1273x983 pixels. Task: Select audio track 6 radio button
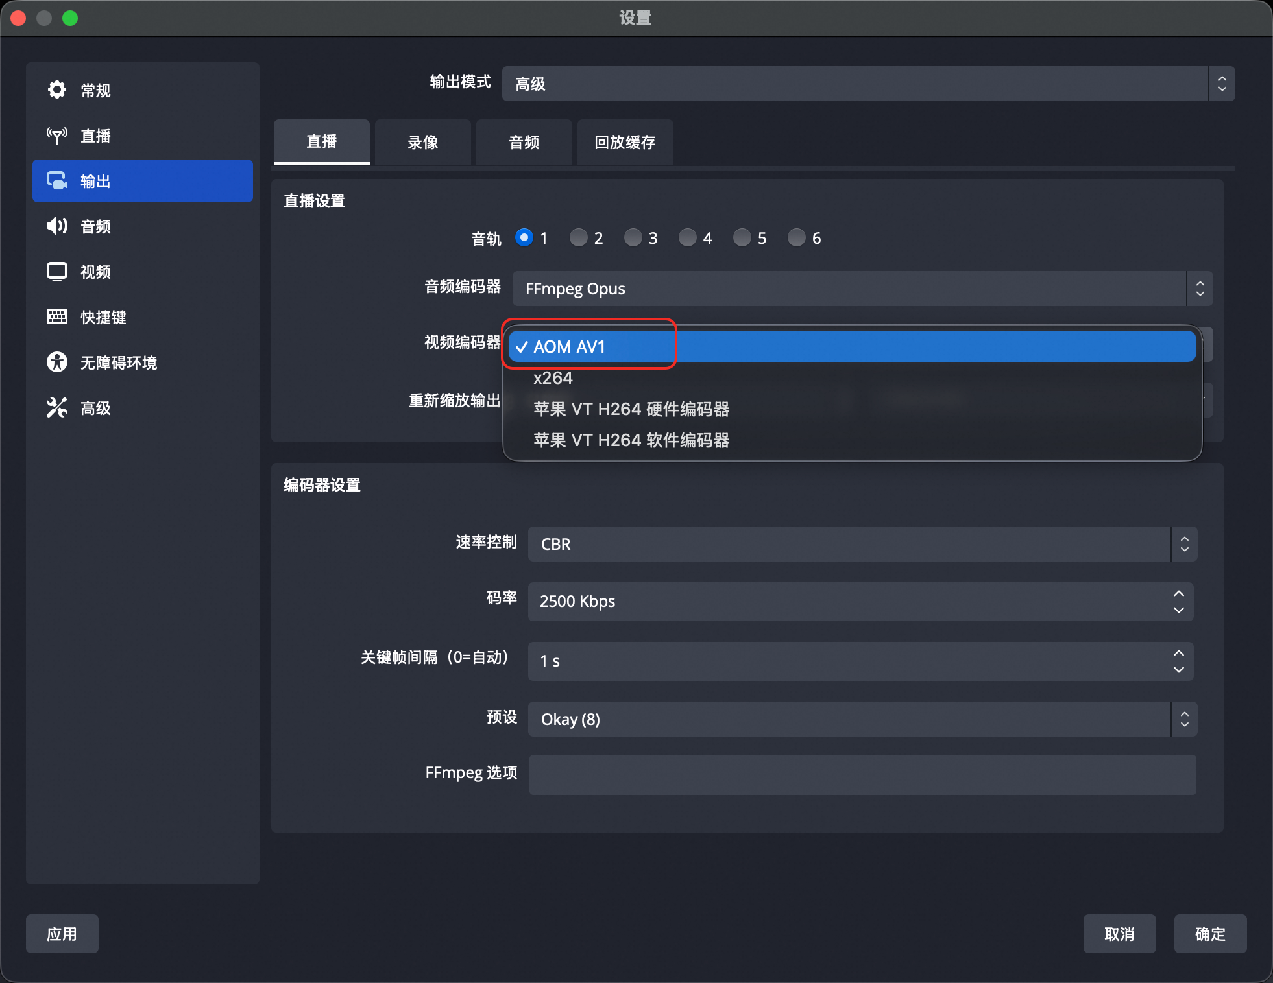(796, 238)
